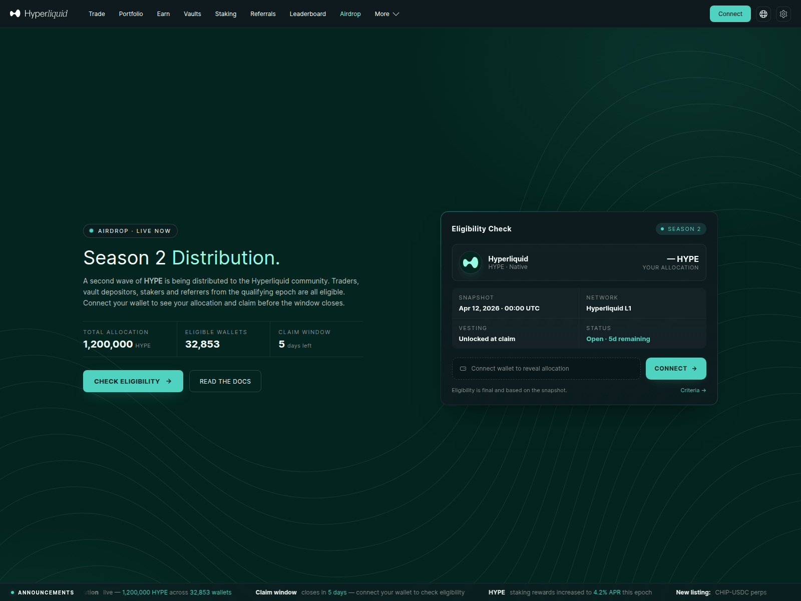Screen dimensions: 801x601
Task: Open the Trade menu item
Action: [x=97, y=14]
